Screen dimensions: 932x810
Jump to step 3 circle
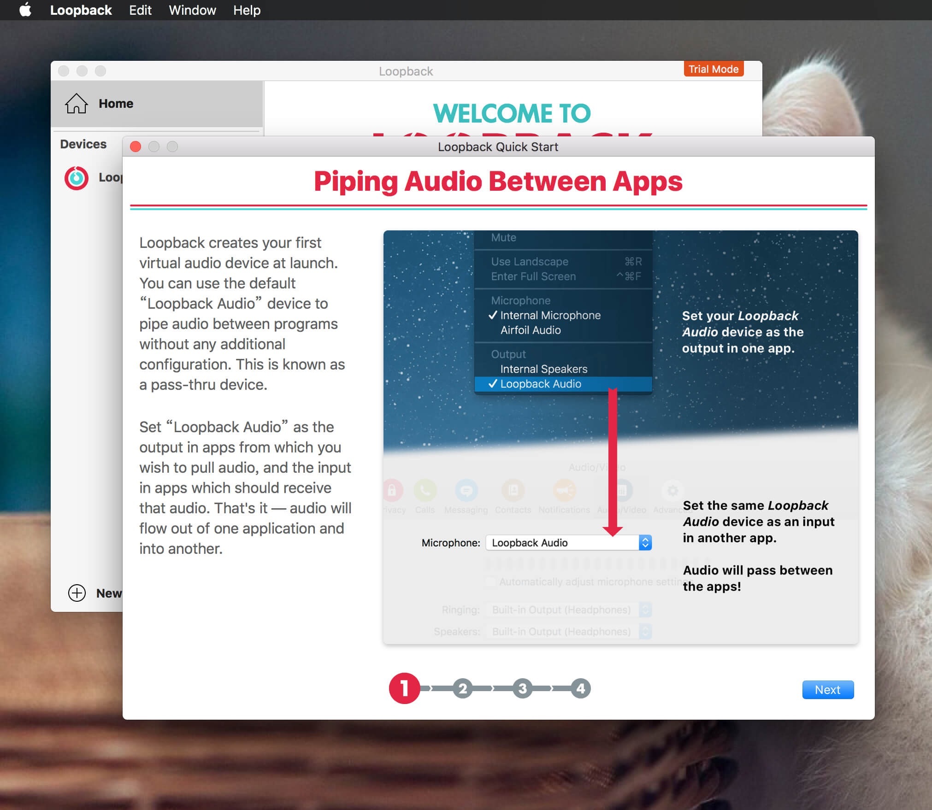522,689
